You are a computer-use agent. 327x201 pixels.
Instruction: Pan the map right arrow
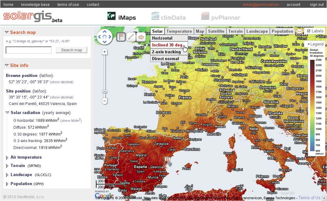(x=110, y=37)
